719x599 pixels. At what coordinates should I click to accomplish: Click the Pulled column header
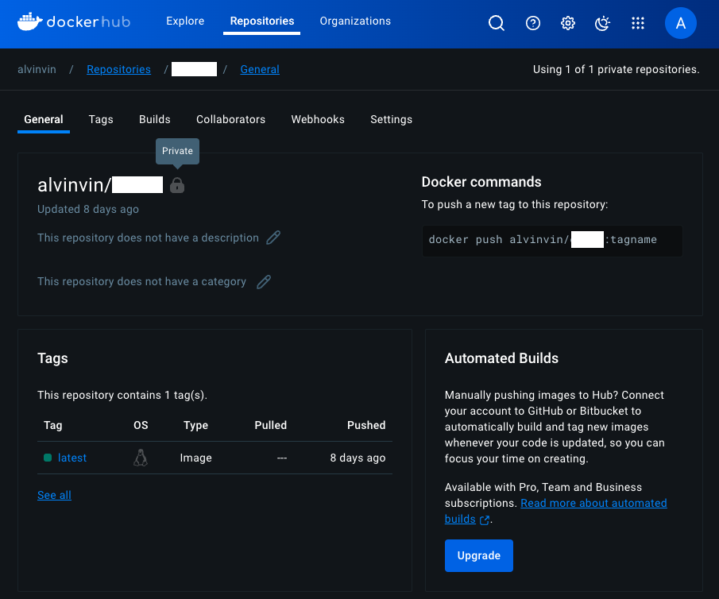(x=271, y=425)
